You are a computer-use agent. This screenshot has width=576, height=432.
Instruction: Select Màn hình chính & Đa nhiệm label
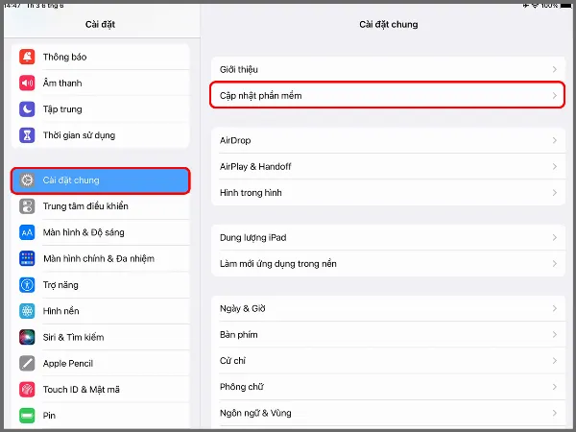(99, 258)
